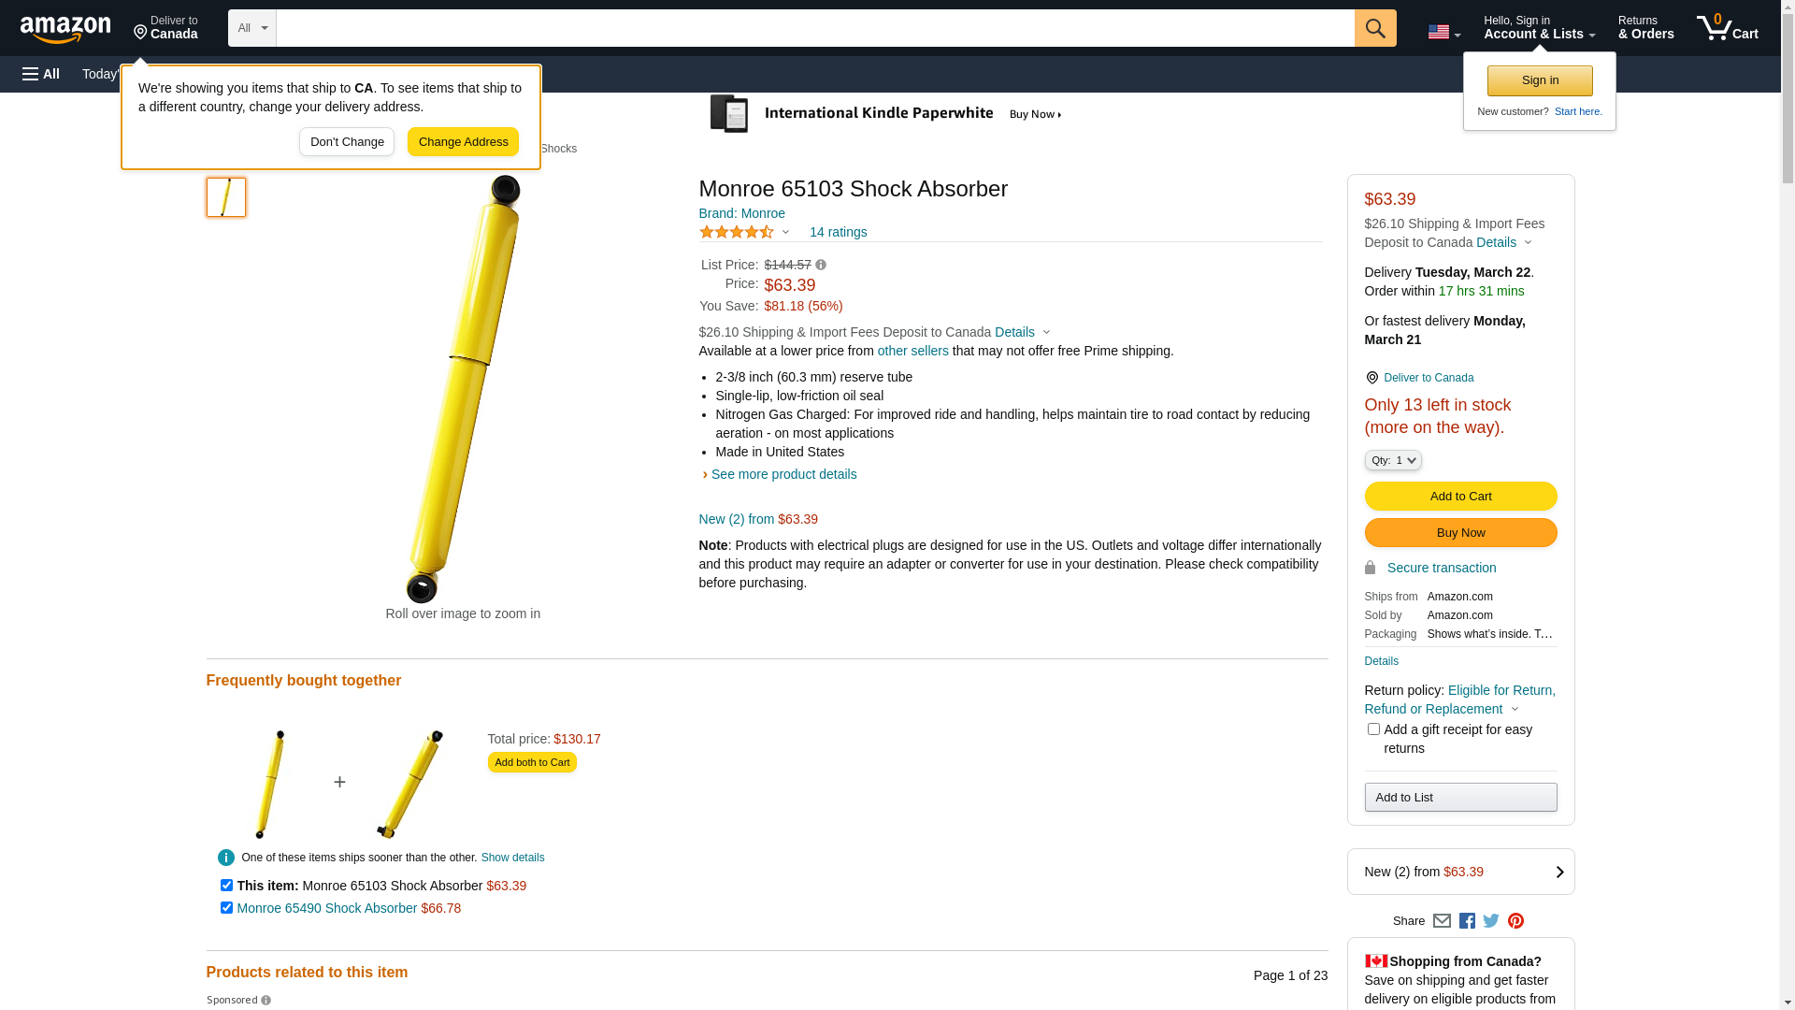Select the yellow shock absorber thumbnail
Viewport: 1795px width, 1010px height.
pos(226,197)
